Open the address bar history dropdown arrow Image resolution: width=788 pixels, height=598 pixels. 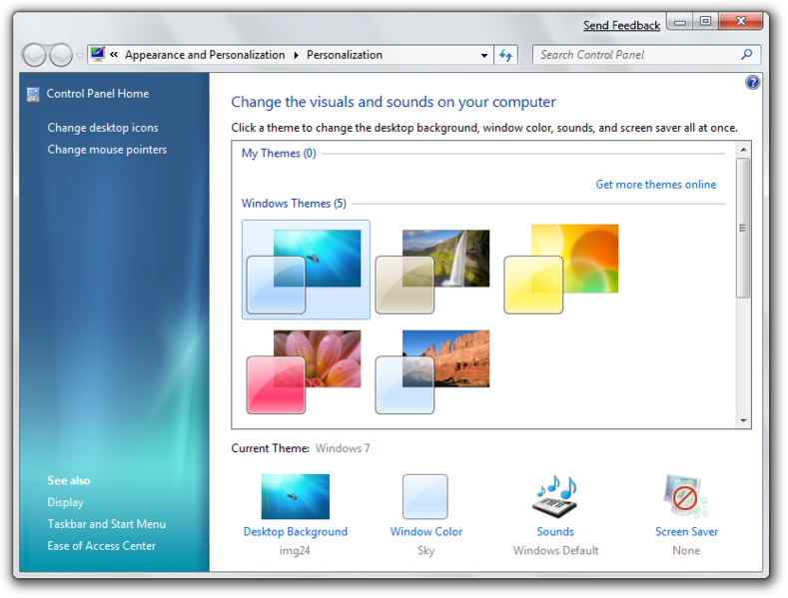(484, 55)
